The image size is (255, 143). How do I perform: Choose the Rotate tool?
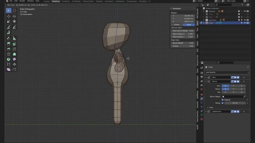14,16
